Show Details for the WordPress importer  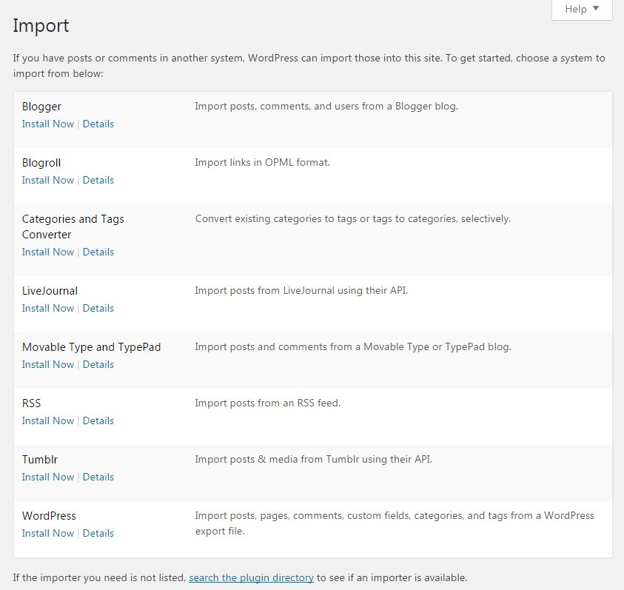98,533
